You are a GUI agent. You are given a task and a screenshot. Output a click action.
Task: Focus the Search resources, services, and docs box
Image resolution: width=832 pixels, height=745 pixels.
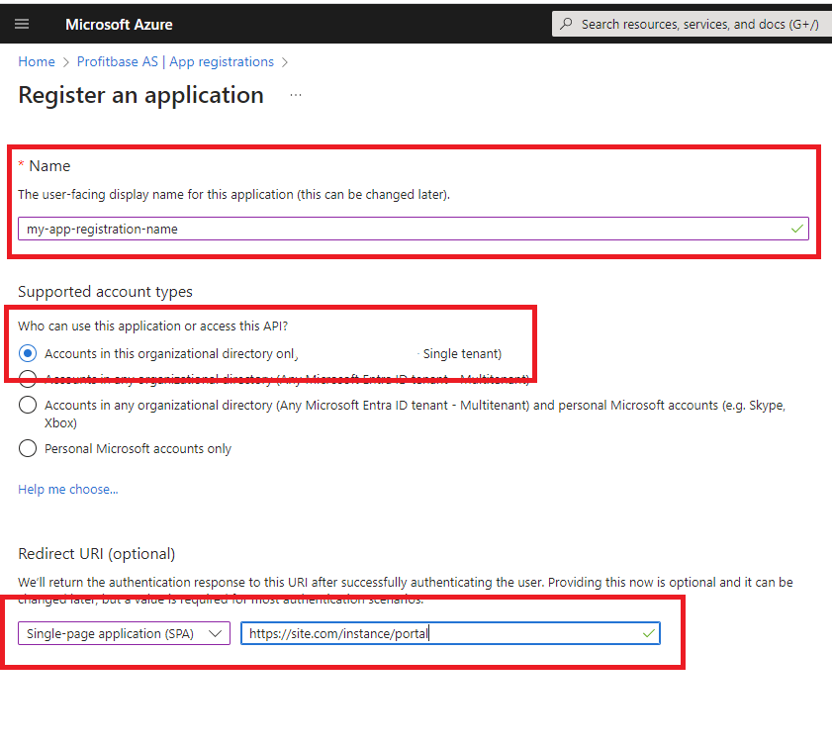[697, 24]
